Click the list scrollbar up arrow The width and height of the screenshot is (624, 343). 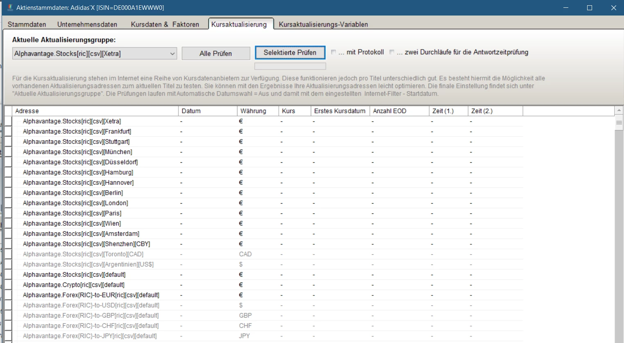click(619, 110)
